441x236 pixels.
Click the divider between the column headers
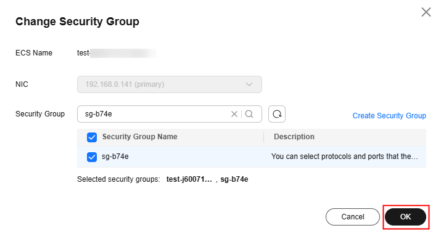(263, 137)
